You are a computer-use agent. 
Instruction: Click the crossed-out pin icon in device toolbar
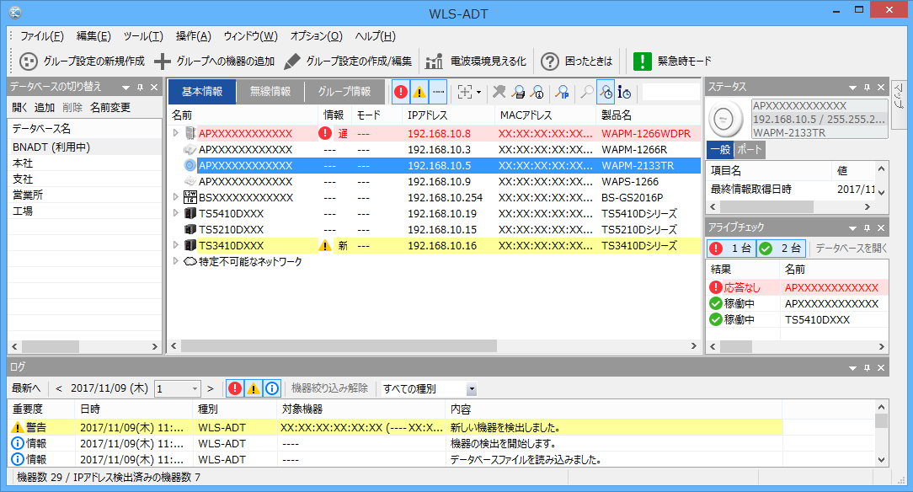499,92
